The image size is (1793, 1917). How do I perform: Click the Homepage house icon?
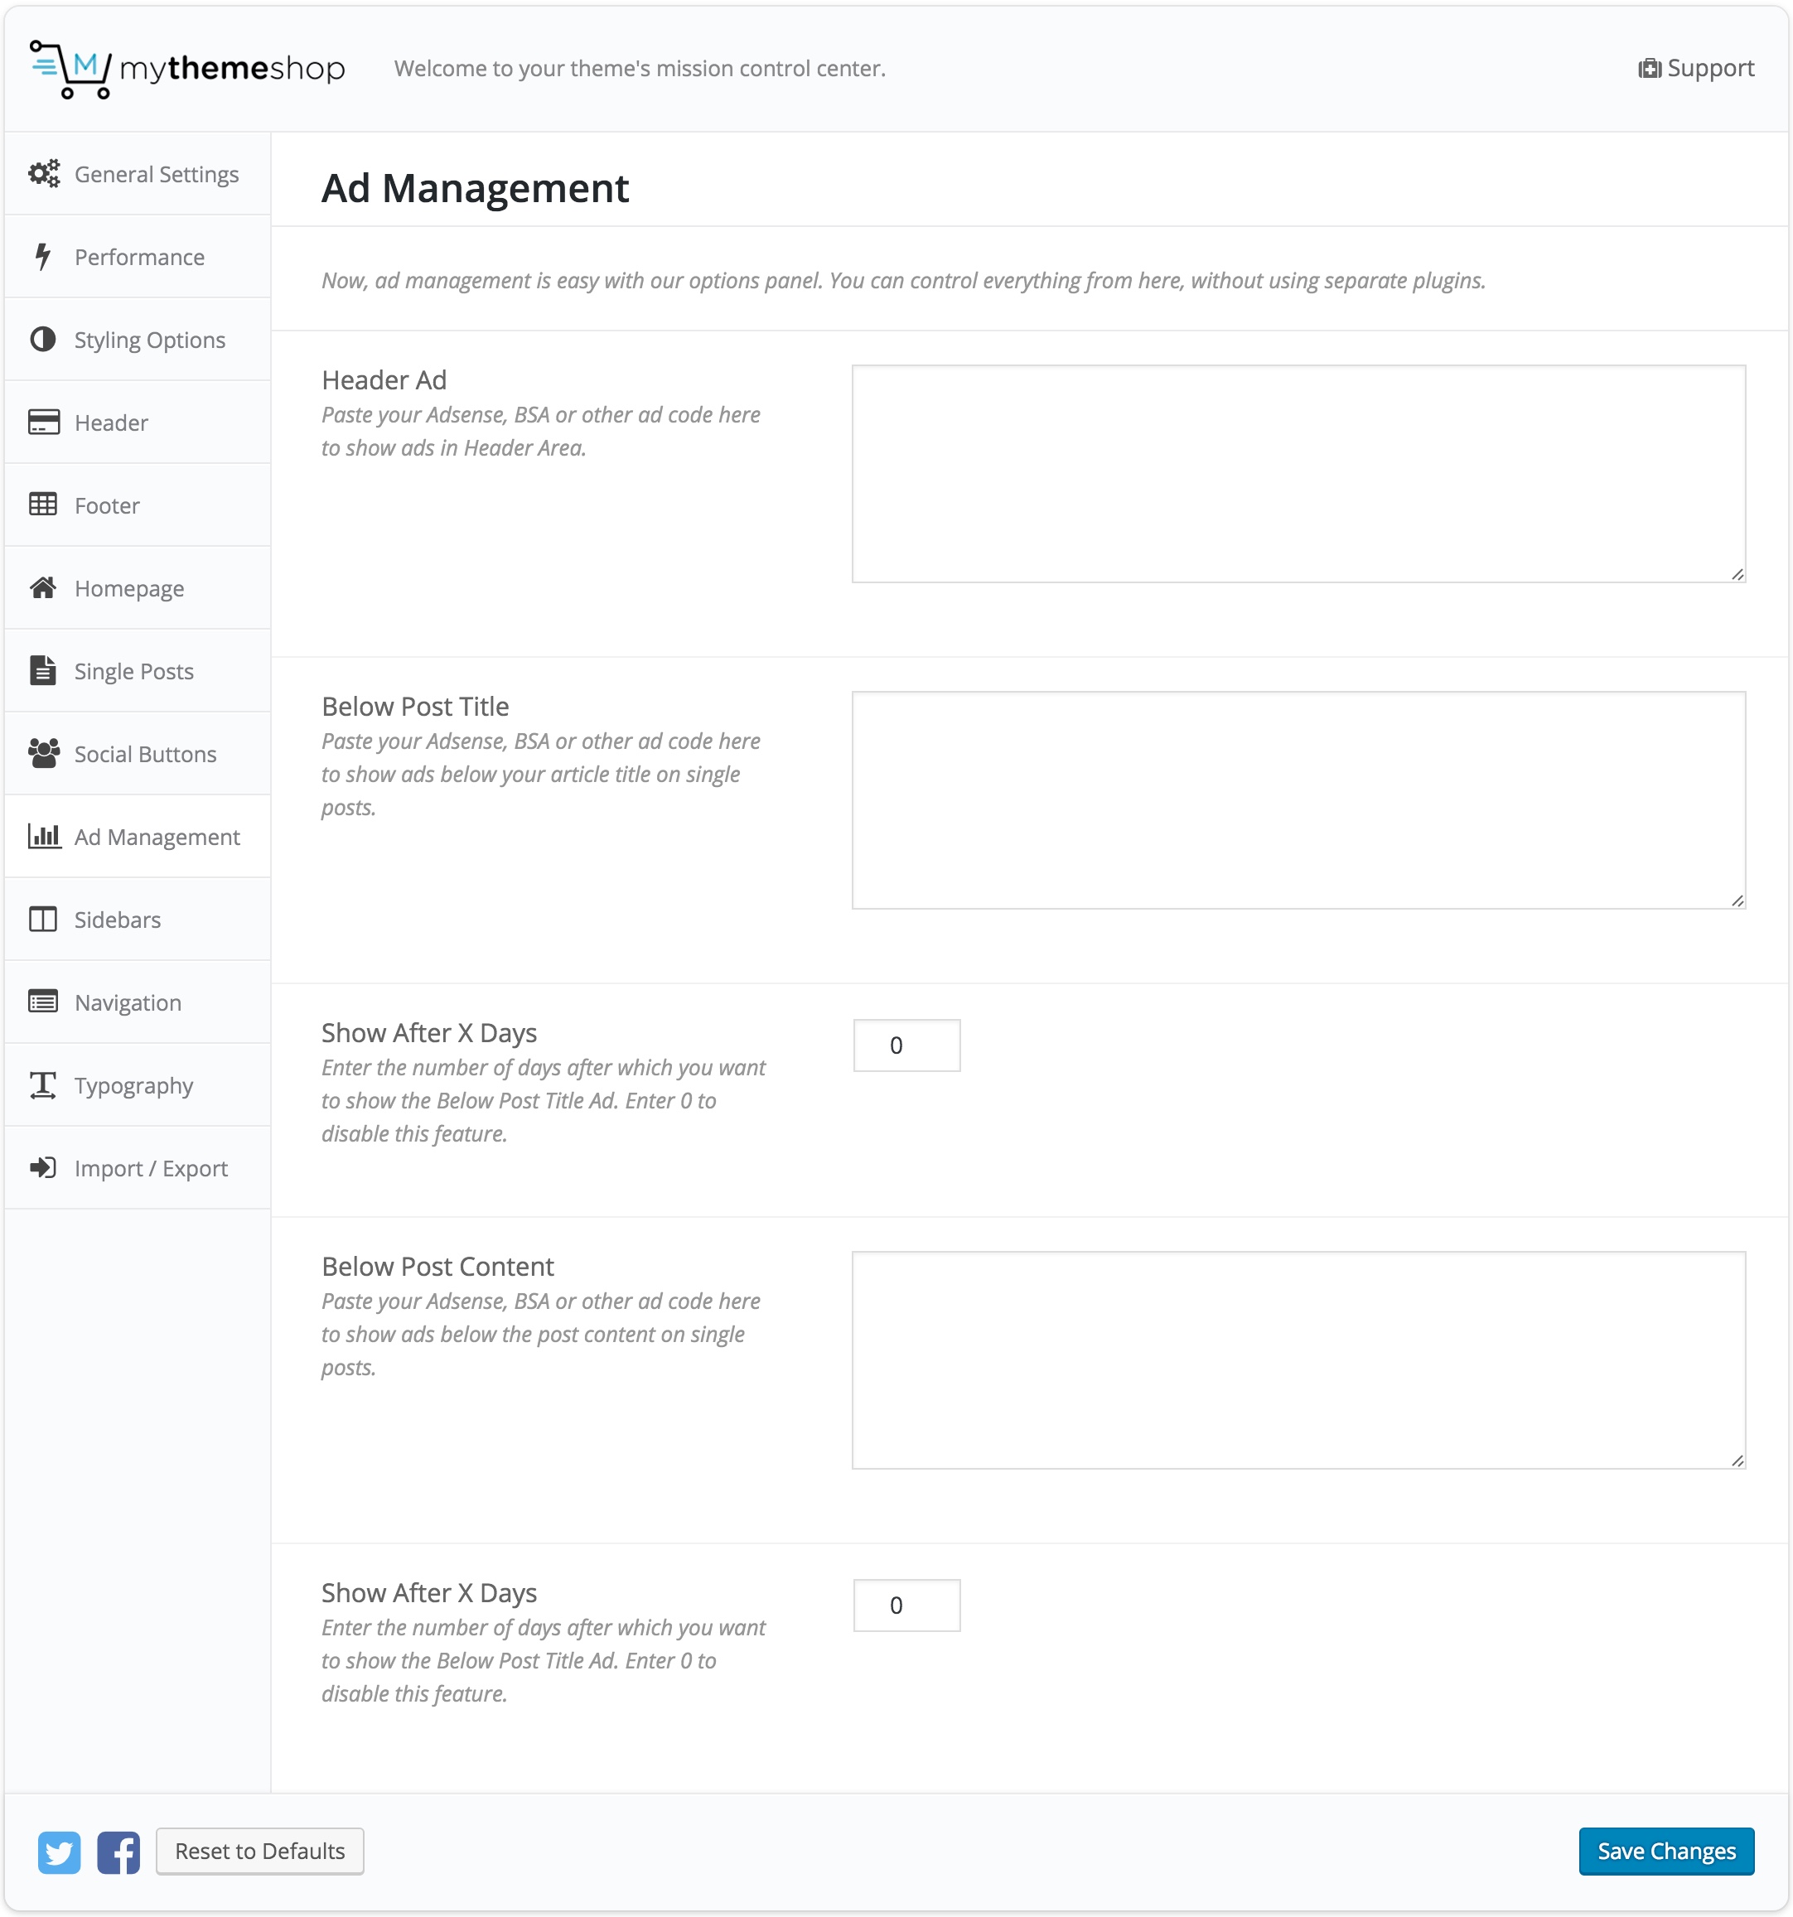[42, 587]
